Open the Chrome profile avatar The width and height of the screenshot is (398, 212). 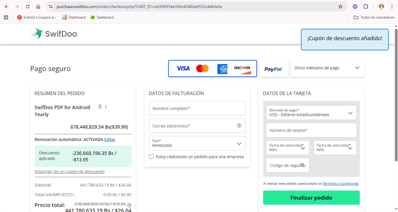click(x=381, y=7)
